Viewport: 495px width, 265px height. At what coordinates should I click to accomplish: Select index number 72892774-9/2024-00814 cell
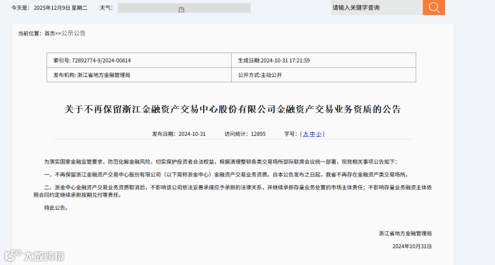pyautogui.click(x=139, y=60)
